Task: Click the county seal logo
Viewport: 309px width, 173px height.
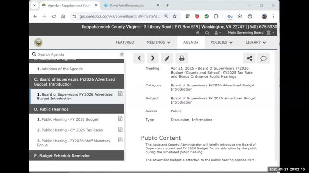Action: tap(39, 42)
